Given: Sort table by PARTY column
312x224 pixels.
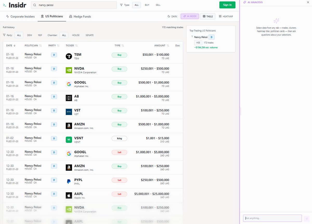Looking at the screenshot, I should tap(54, 46).
